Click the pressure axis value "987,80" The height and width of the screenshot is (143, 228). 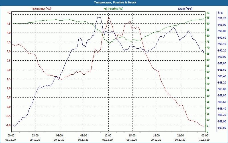point(222,128)
